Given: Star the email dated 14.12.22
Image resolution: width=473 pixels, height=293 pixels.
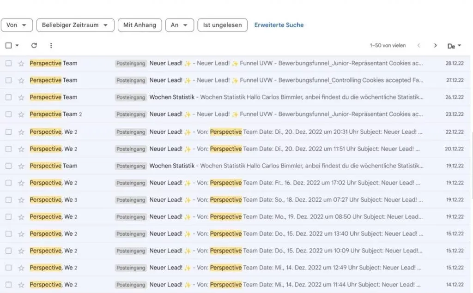Looking at the screenshot, I should point(21,285).
